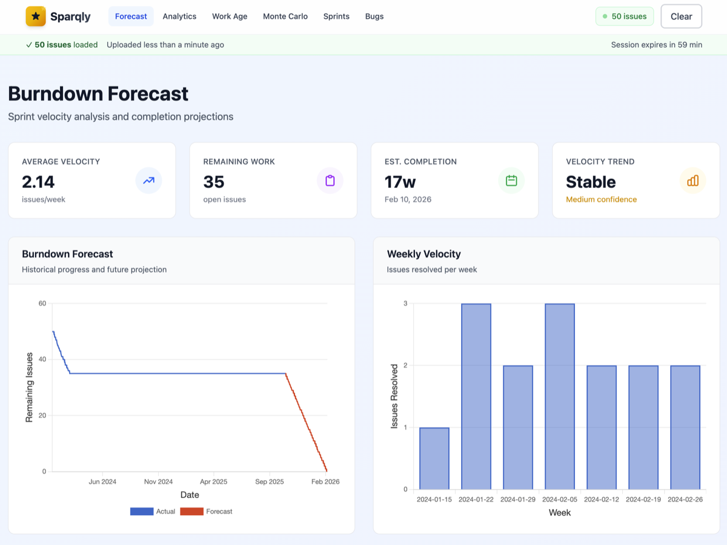Click the green status dot in issues badge

pos(605,16)
